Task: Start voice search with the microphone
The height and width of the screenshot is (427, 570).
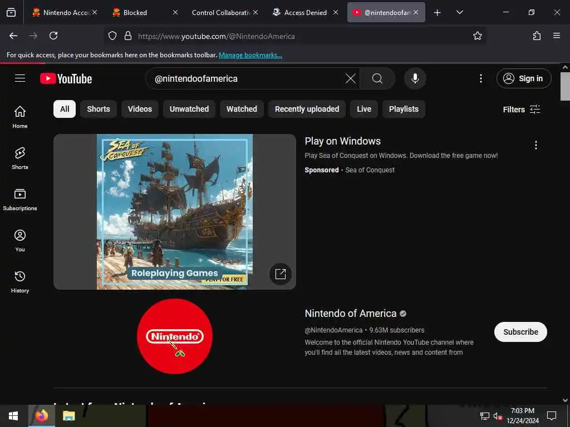Action: (x=415, y=78)
